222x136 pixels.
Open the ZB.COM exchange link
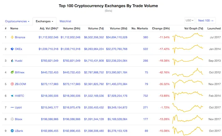20,84
